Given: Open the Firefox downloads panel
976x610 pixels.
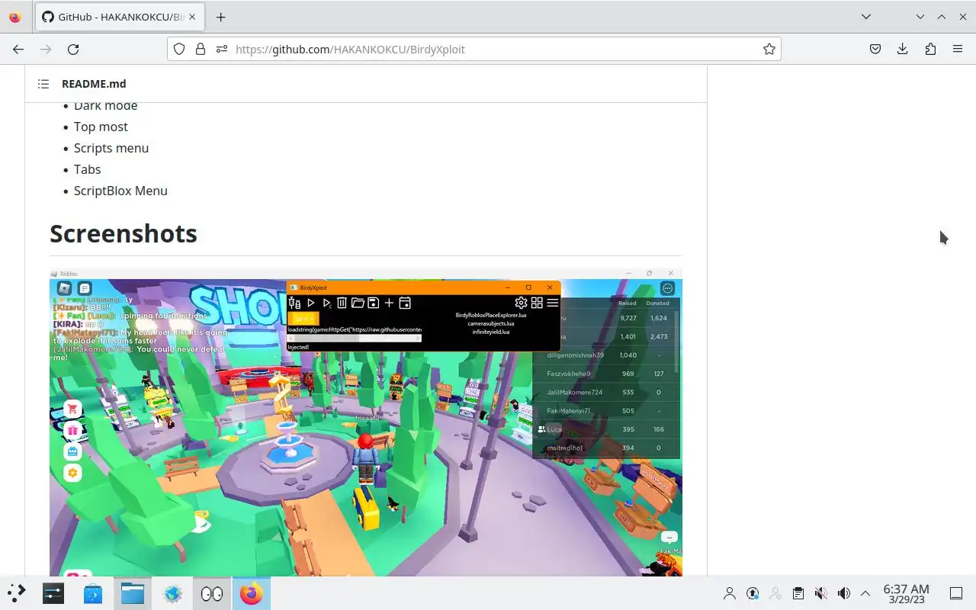Looking at the screenshot, I should [903, 49].
